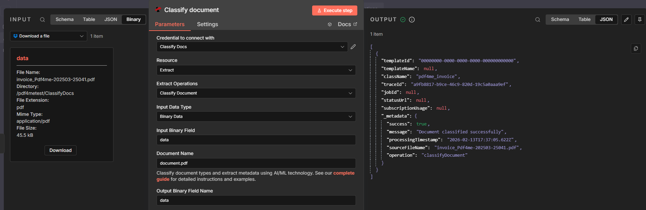Screen dimensions: 646x210
Task: Open the Credential to connect with dropdown
Action: pyautogui.click(x=252, y=47)
